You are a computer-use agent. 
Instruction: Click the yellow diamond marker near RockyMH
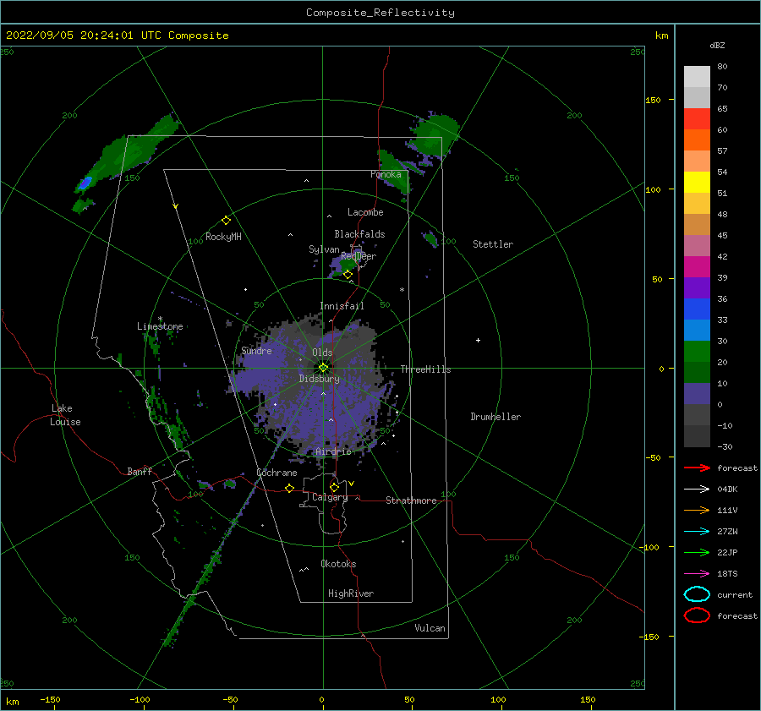coord(226,221)
